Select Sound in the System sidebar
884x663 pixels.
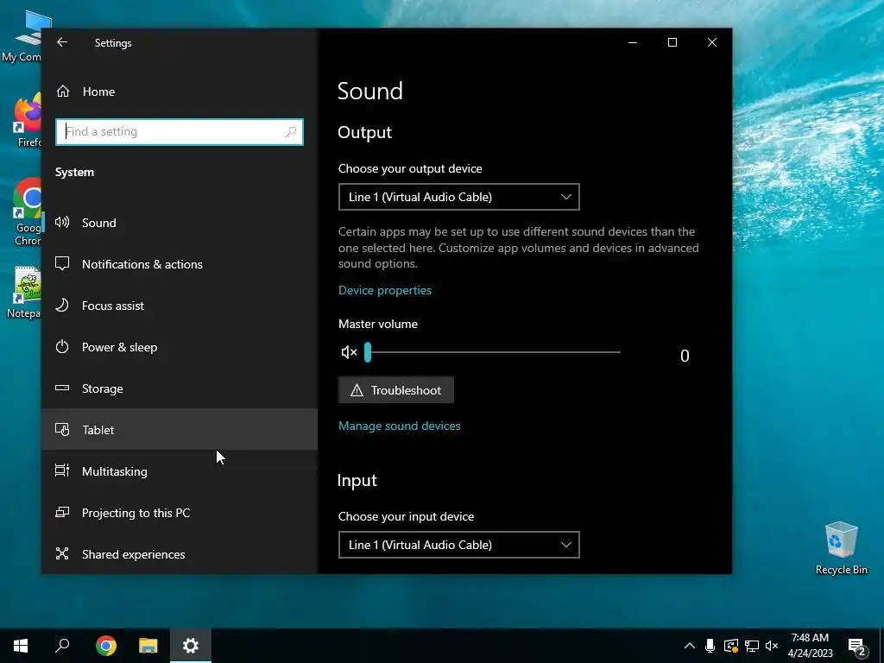pyautogui.click(x=180, y=223)
